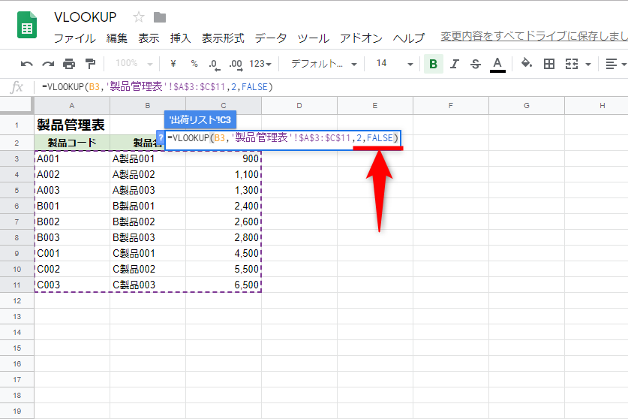Click inside the in-cell formula editor
Image resolution: width=628 pixels, height=419 pixels.
coord(283,138)
